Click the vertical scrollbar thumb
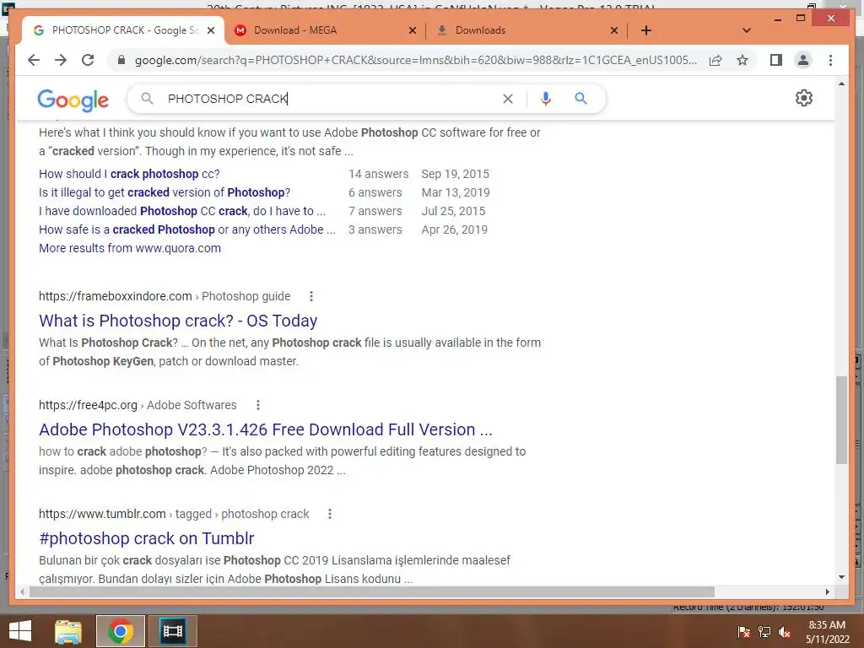 (x=841, y=420)
